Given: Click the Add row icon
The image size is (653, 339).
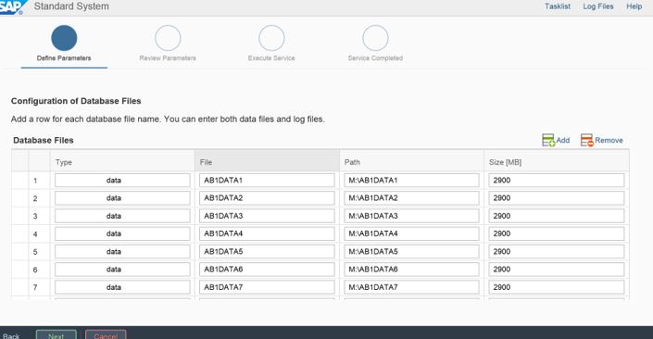Looking at the screenshot, I should coord(548,140).
